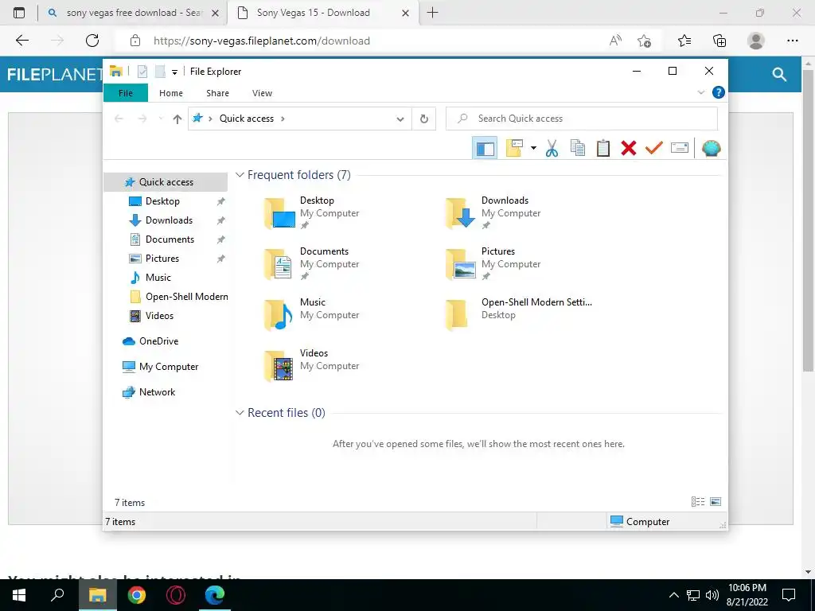Image resolution: width=815 pixels, height=611 pixels.
Task: Click the Cut scissors icon
Action: click(x=552, y=149)
